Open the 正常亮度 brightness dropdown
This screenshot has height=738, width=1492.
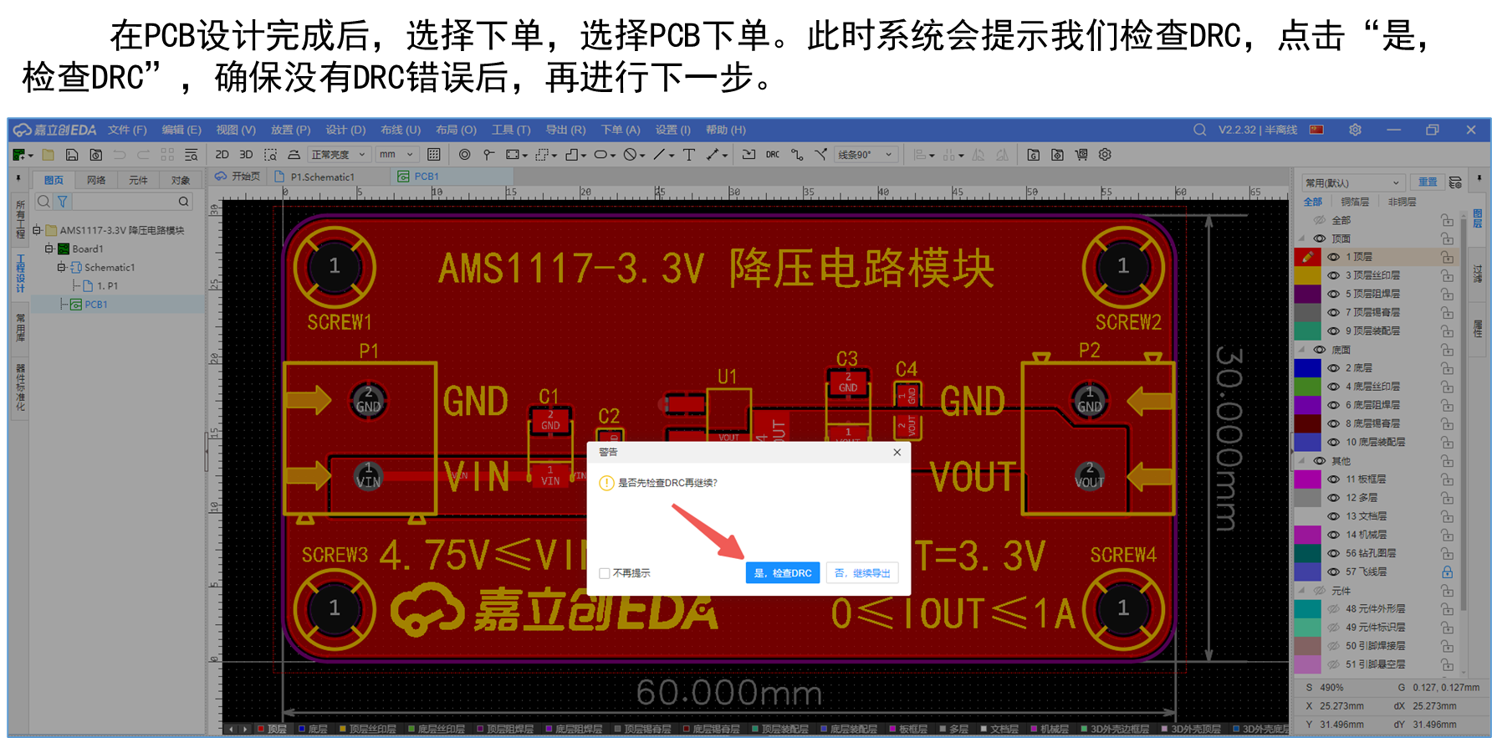coord(339,155)
